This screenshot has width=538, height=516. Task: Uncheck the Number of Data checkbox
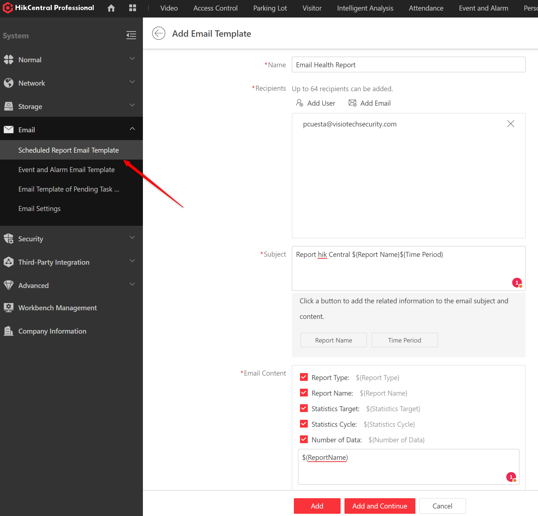(304, 440)
